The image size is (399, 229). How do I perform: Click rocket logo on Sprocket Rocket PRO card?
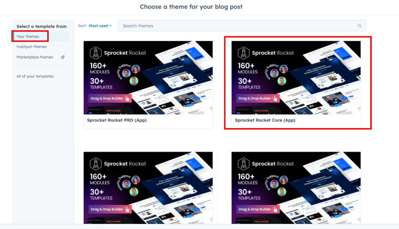[x=96, y=53]
